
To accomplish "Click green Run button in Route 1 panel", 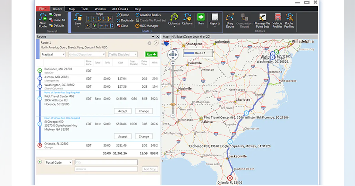I will pos(151,54).
